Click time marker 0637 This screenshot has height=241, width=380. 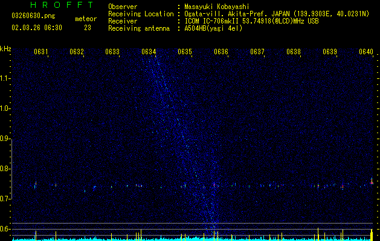click(257, 52)
